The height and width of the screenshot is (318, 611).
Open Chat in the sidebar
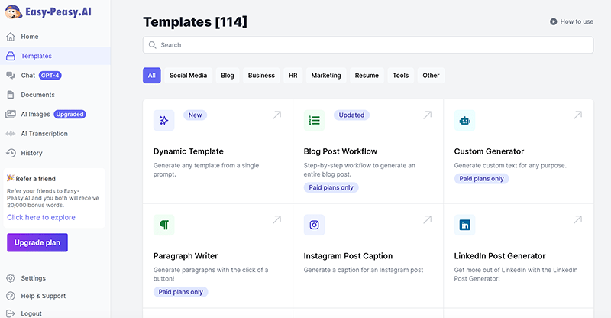(x=28, y=76)
